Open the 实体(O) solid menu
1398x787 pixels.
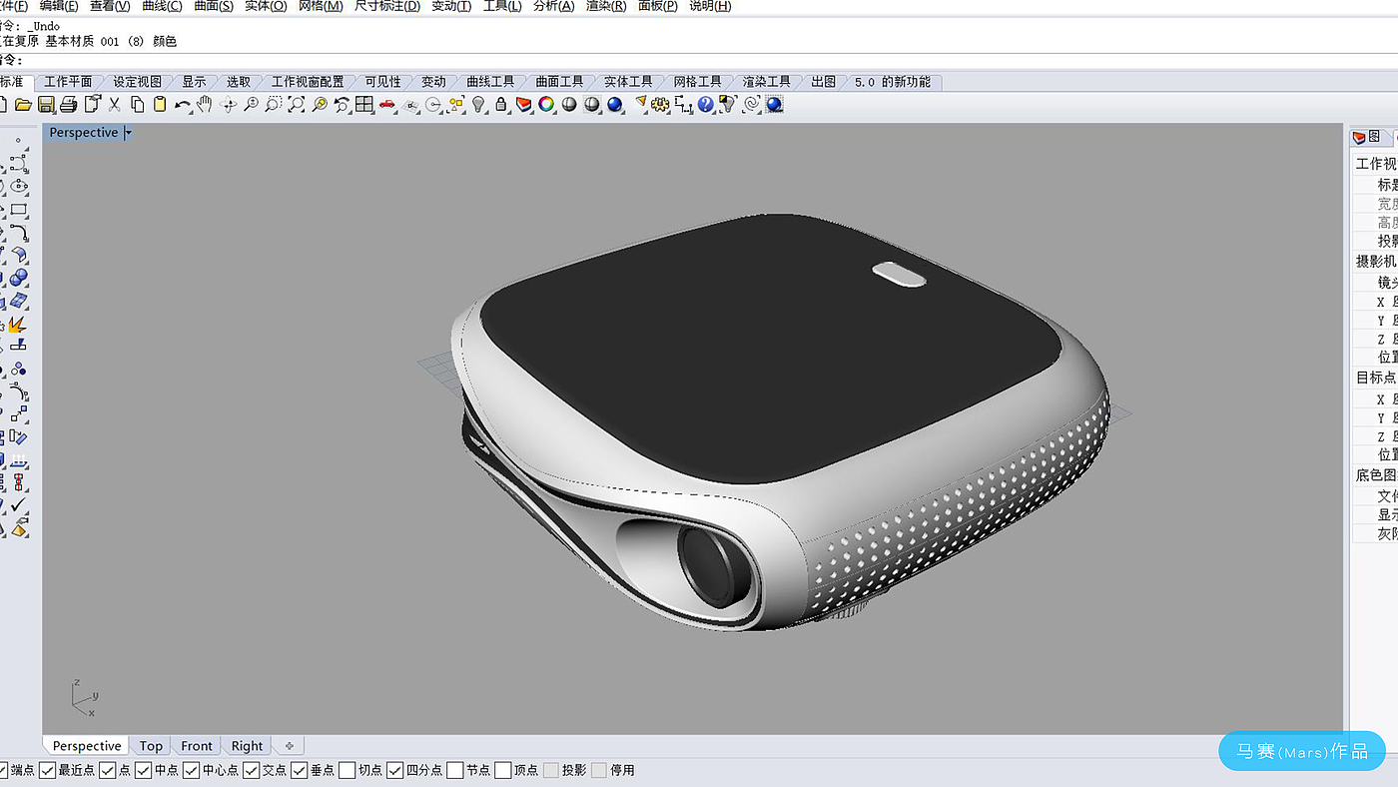coord(266,6)
